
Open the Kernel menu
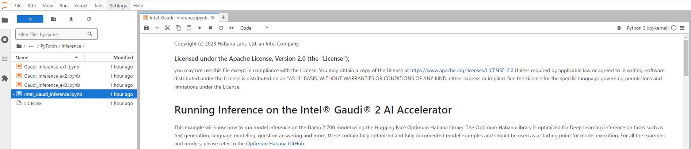pos(80,5)
